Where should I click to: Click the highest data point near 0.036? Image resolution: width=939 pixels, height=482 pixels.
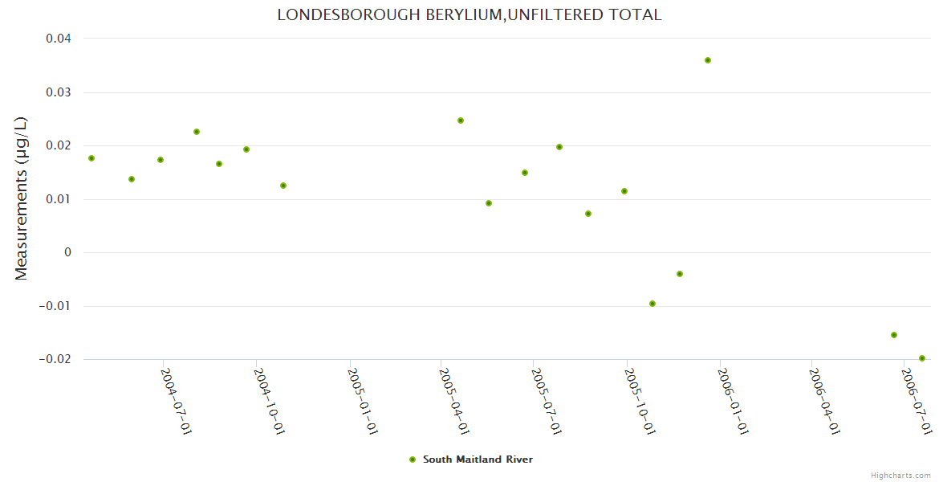click(708, 60)
